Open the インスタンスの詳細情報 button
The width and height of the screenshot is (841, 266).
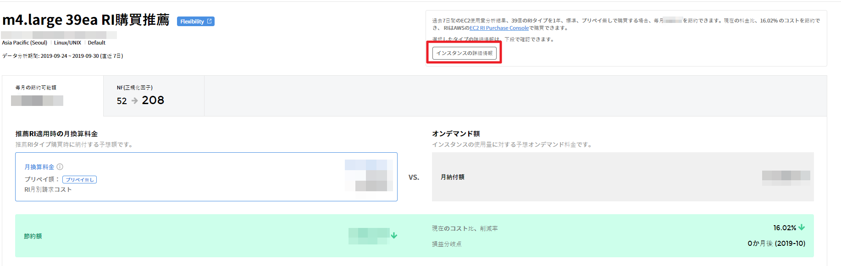point(464,53)
